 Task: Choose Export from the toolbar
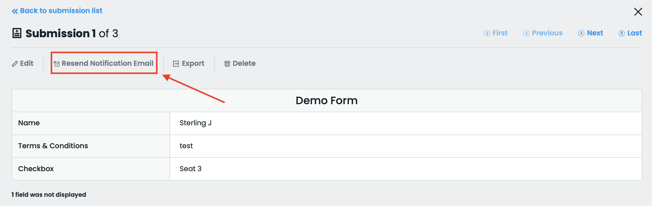pyautogui.click(x=193, y=63)
